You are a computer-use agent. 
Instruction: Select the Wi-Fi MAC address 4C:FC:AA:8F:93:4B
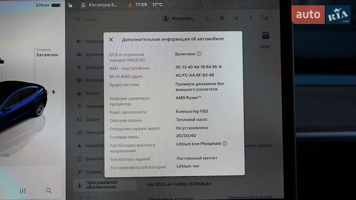point(194,75)
